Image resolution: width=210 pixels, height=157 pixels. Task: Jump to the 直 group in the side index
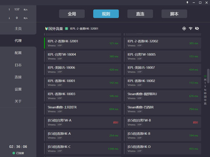pyautogui.click(x=205, y=103)
